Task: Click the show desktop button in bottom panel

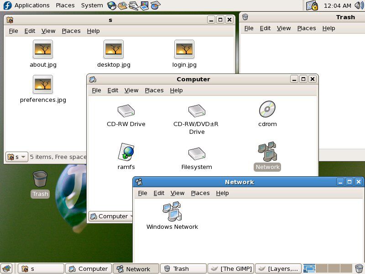Action: (x=6, y=269)
